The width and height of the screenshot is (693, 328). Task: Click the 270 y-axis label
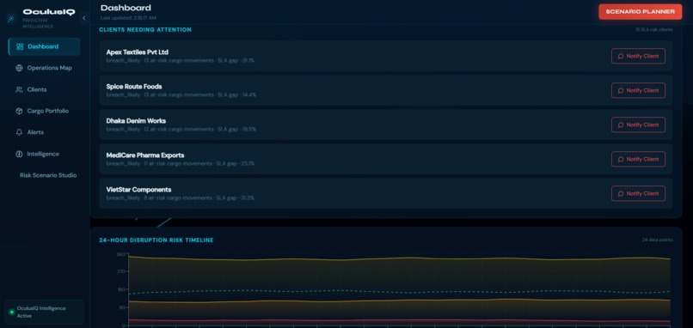tap(120, 271)
